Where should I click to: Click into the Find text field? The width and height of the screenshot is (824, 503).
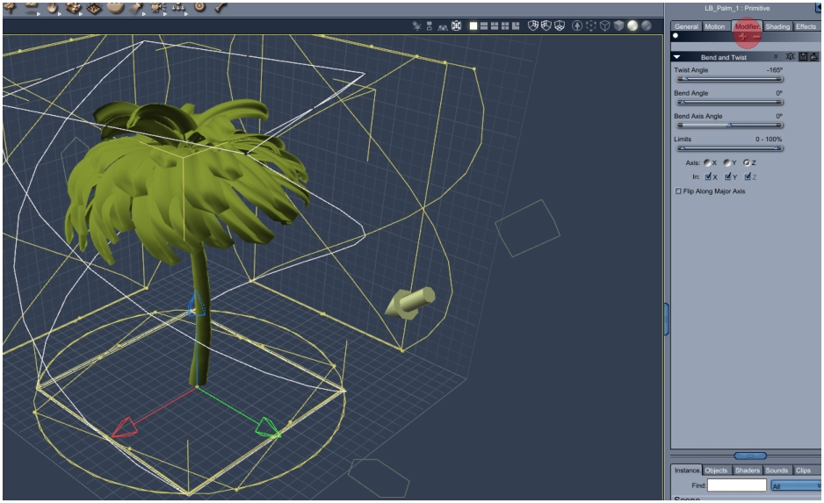coord(737,485)
